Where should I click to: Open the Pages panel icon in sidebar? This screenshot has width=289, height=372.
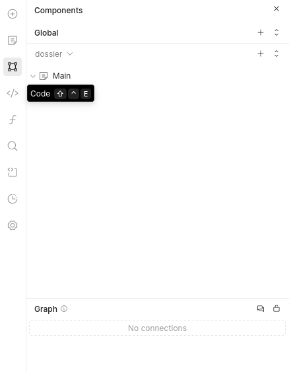pos(13,40)
